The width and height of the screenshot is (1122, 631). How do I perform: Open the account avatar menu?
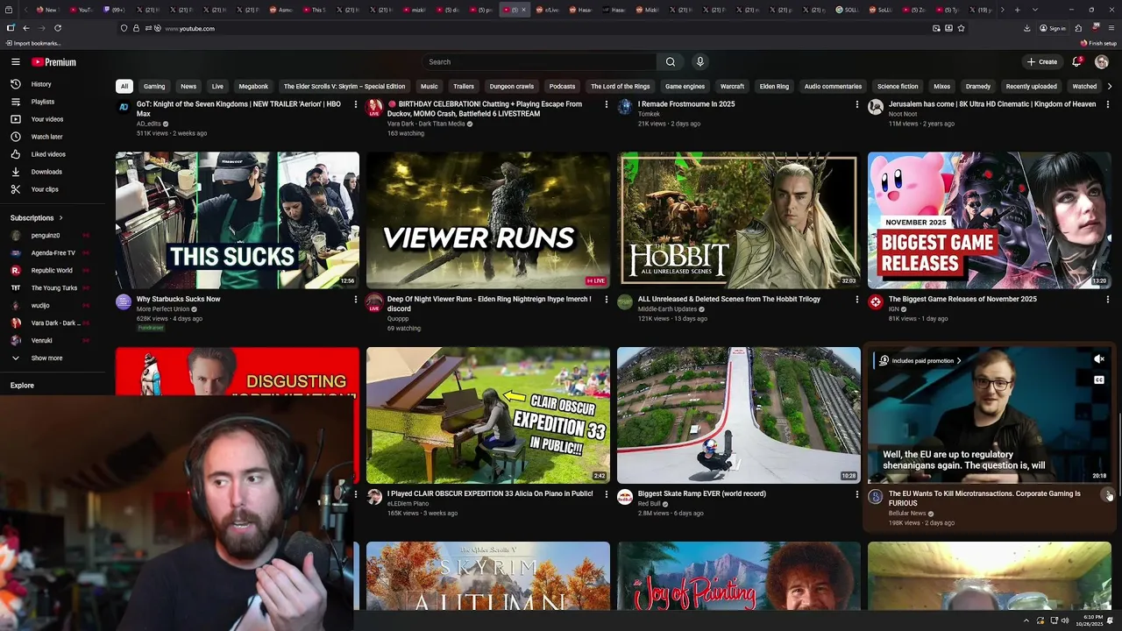(1102, 62)
